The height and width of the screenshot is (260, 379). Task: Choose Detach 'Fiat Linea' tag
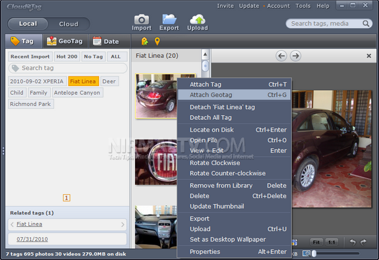point(234,107)
